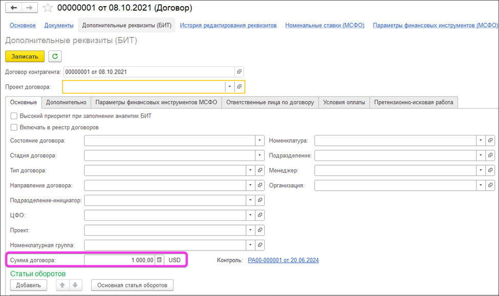Open the calculator icon in Сумма договора
This screenshot has height=296, width=499.
pos(159,260)
